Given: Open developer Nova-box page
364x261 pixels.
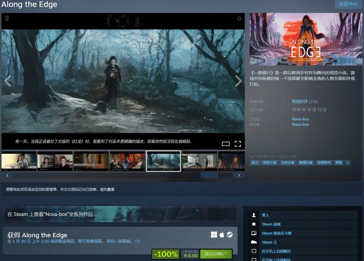Looking at the screenshot, I should pyautogui.click(x=300, y=119).
